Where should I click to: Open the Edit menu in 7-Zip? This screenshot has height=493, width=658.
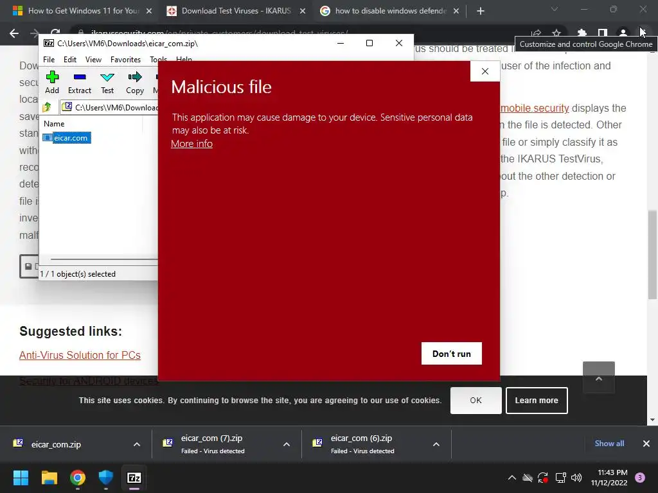point(69,60)
